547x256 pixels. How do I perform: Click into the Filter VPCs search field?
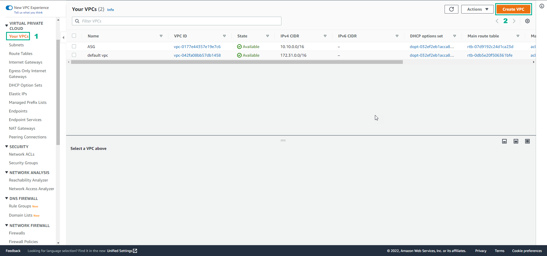point(177,21)
